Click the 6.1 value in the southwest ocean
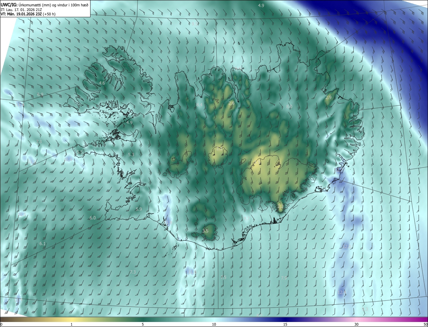Image resolution: width=428 pixels, height=327 pixels. [42, 243]
